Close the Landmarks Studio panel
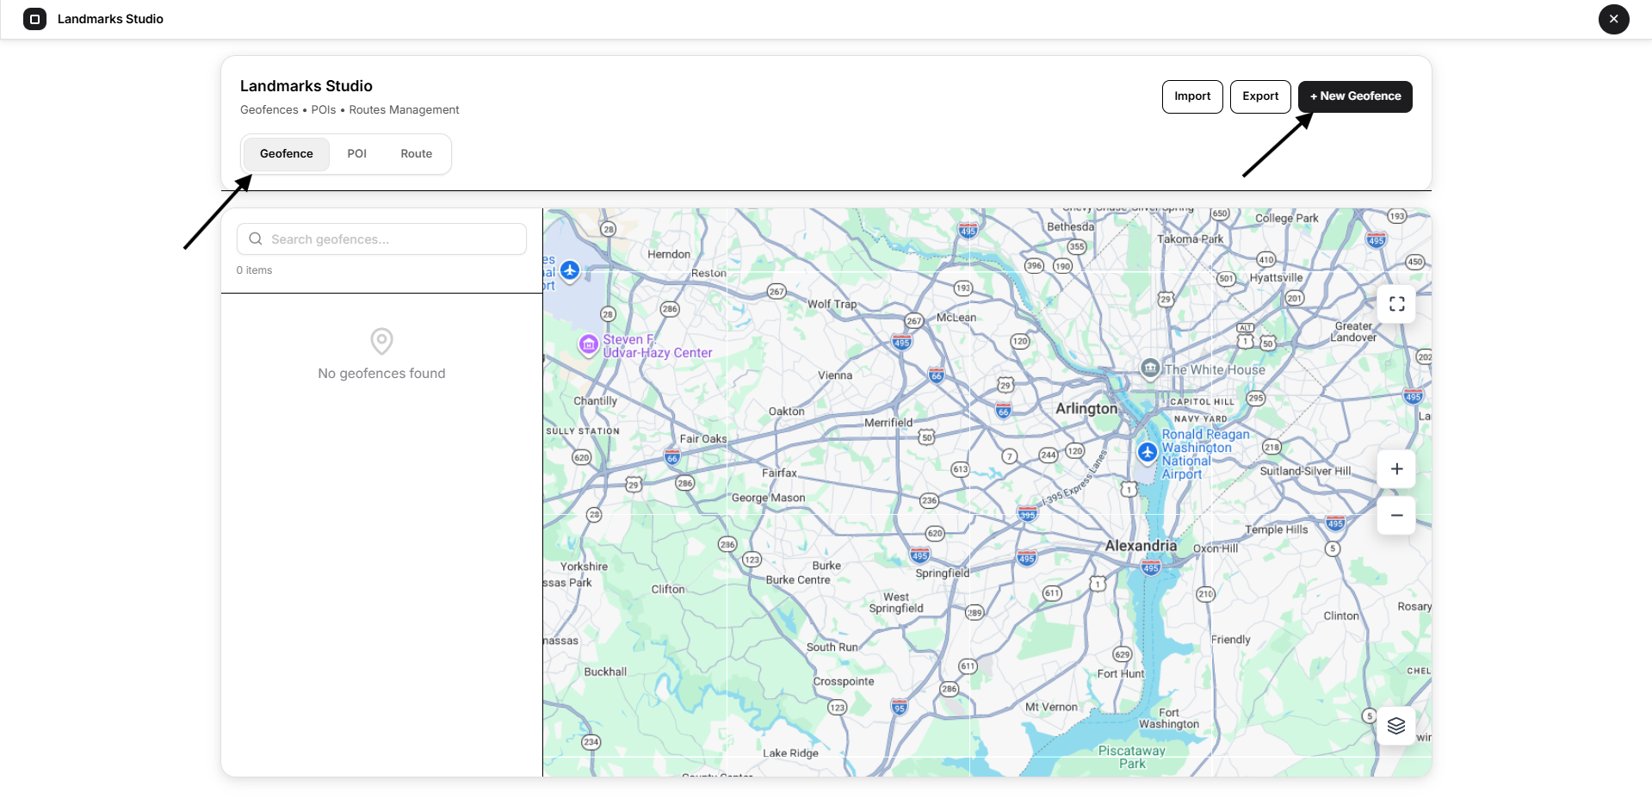The width and height of the screenshot is (1652, 799). click(1613, 19)
